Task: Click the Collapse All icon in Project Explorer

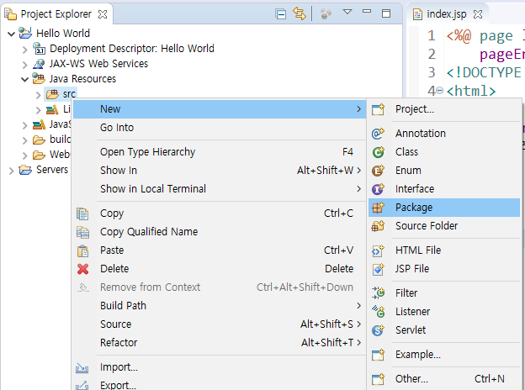Action: tap(280, 14)
